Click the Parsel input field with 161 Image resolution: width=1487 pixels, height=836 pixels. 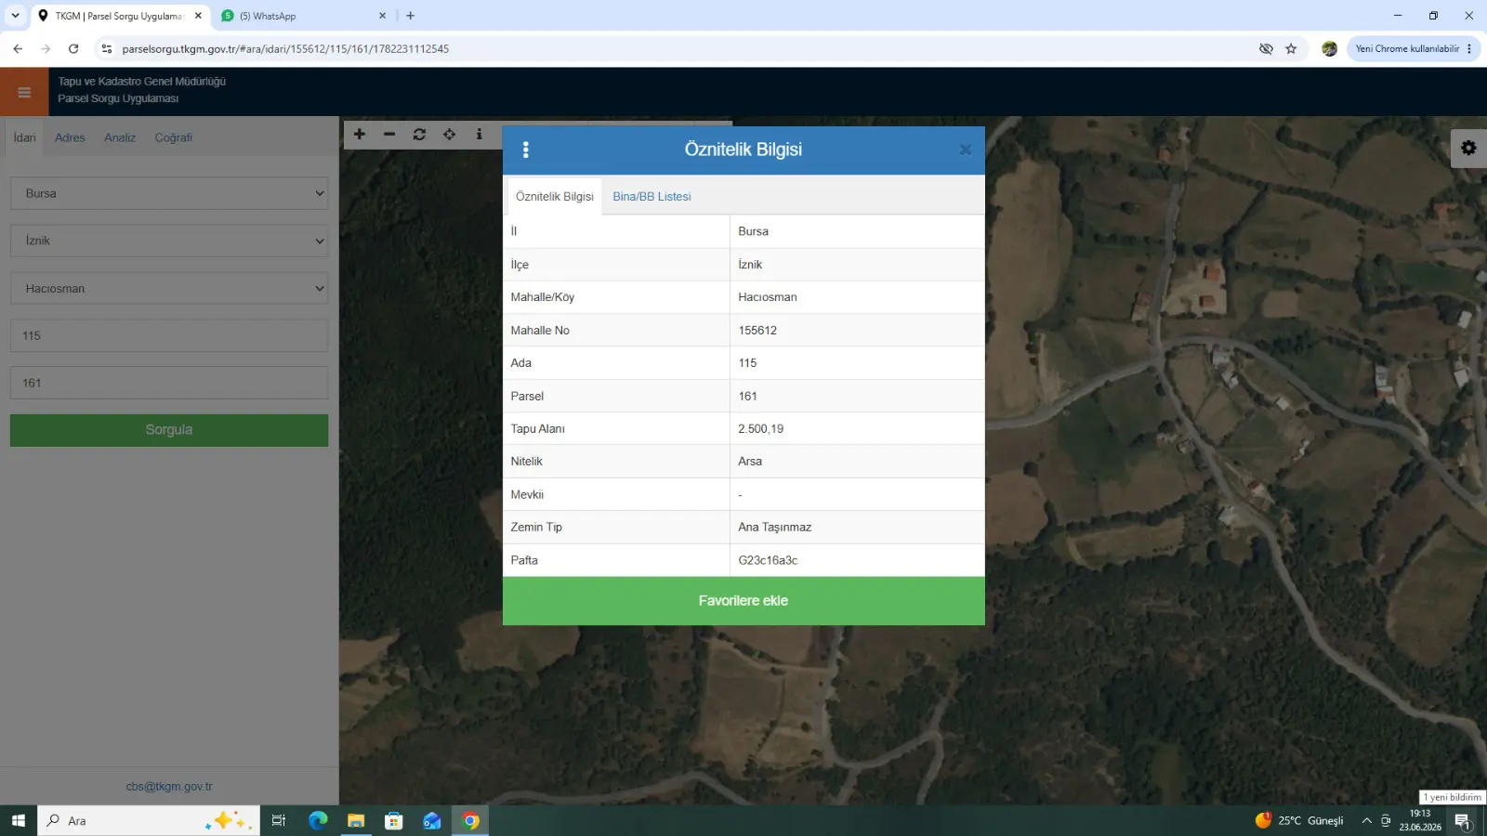click(x=169, y=383)
